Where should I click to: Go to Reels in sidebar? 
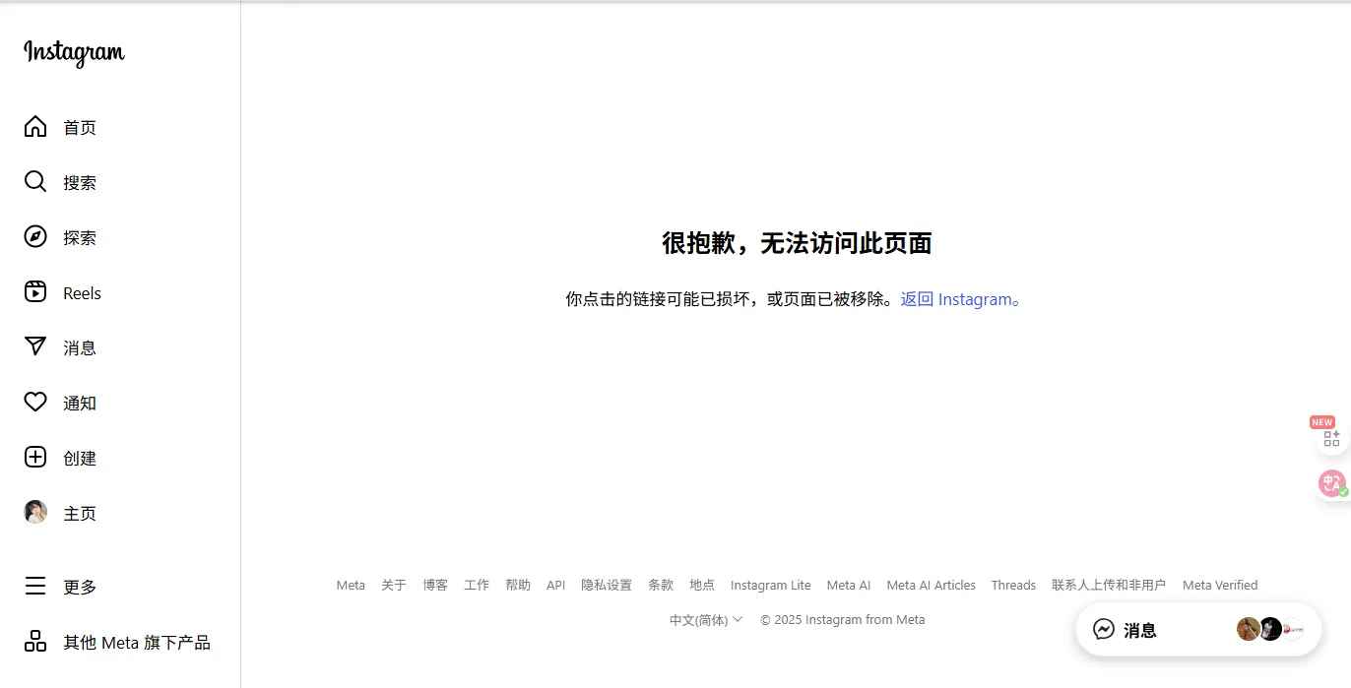point(82,293)
